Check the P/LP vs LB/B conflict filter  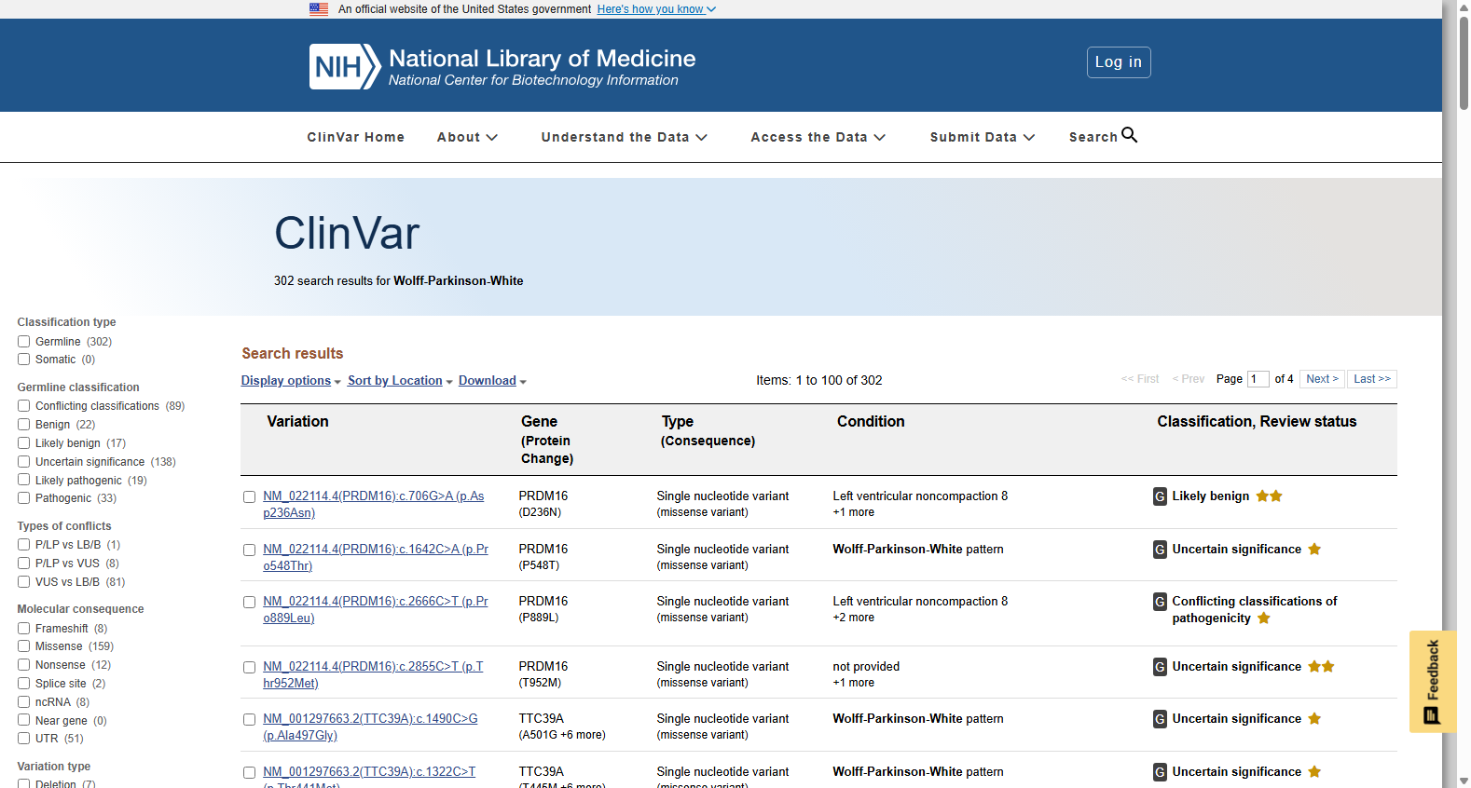[x=24, y=545]
